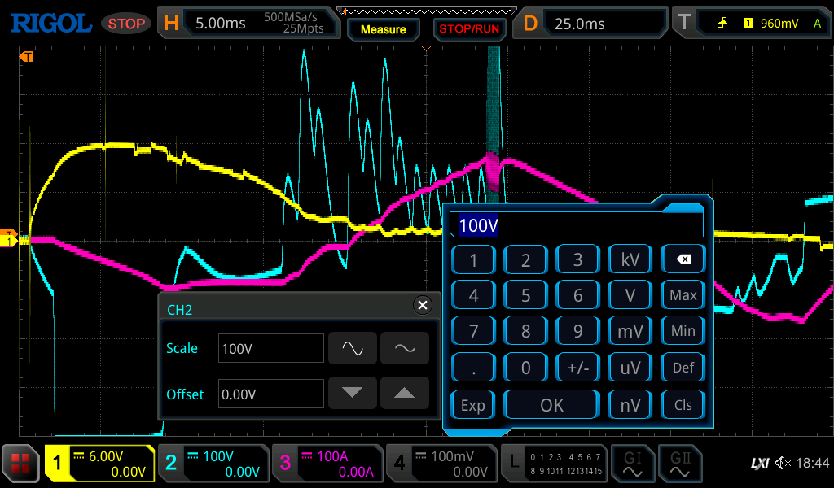Close the CH2 settings dialog
This screenshot has width=834, height=488.
pyautogui.click(x=422, y=305)
